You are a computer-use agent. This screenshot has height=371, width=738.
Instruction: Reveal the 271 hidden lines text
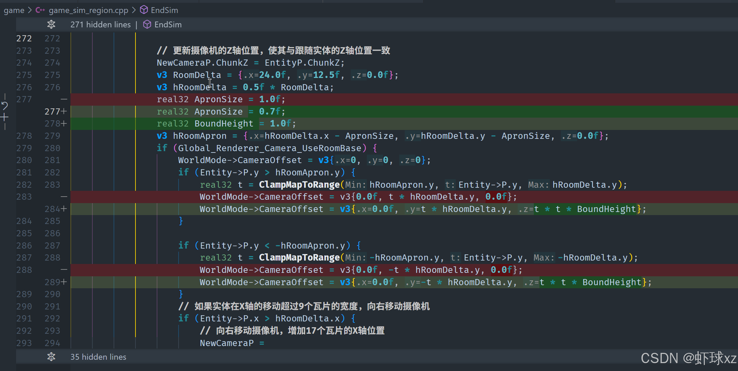click(x=100, y=25)
